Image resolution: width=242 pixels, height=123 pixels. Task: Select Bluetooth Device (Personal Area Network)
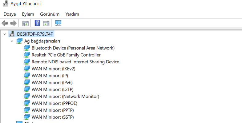coord(73,48)
